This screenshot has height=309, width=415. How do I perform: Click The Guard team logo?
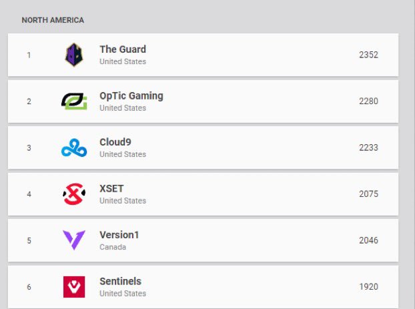click(x=74, y=55)
